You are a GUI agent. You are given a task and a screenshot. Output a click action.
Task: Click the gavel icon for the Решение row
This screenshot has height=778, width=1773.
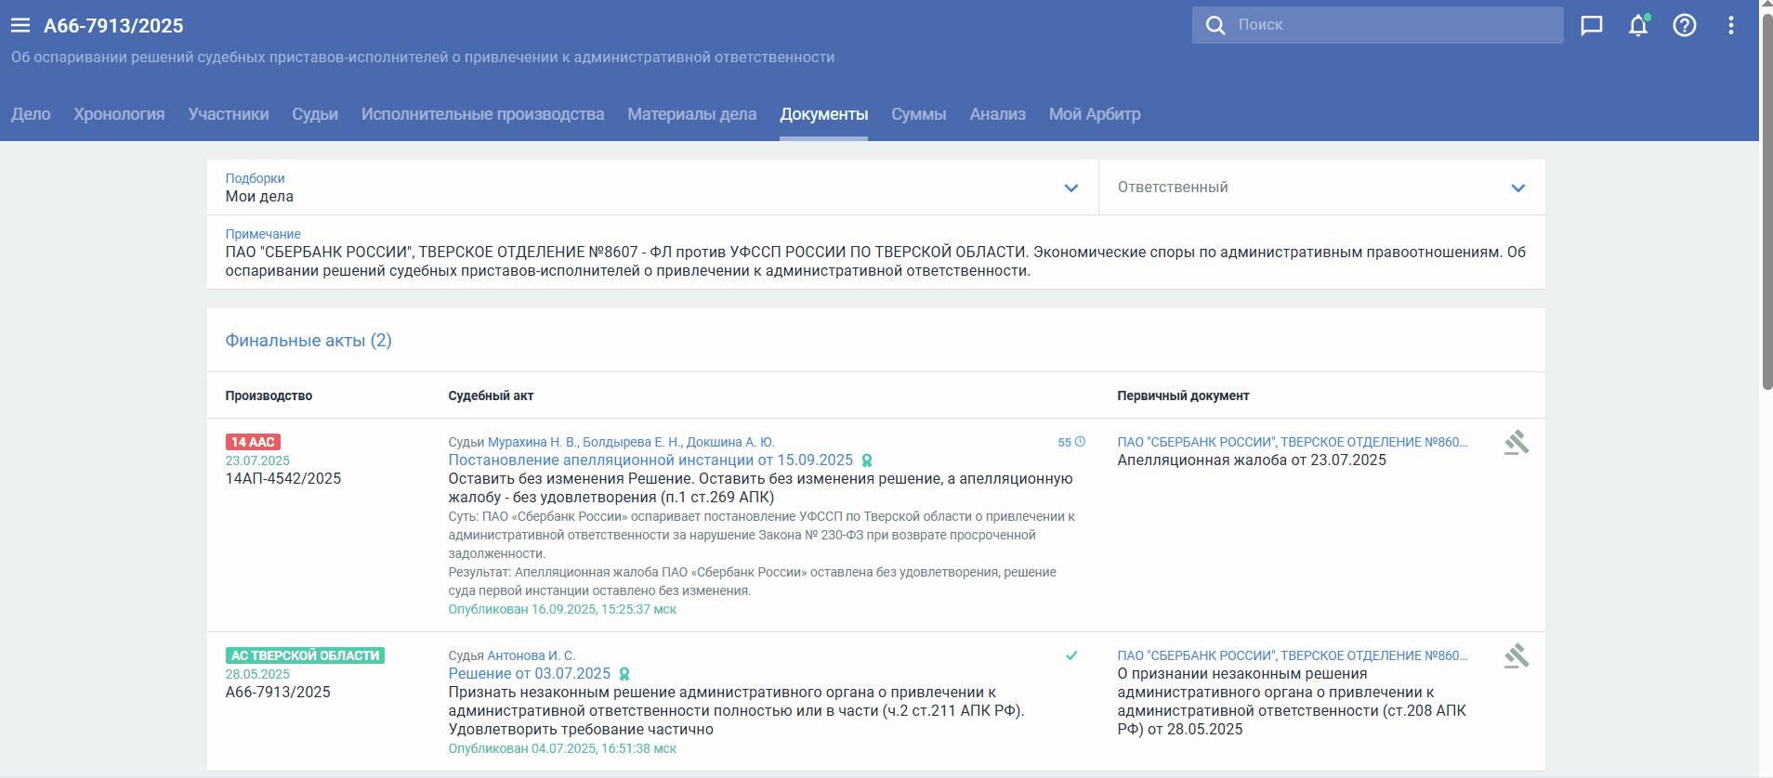coord(1516,656)
